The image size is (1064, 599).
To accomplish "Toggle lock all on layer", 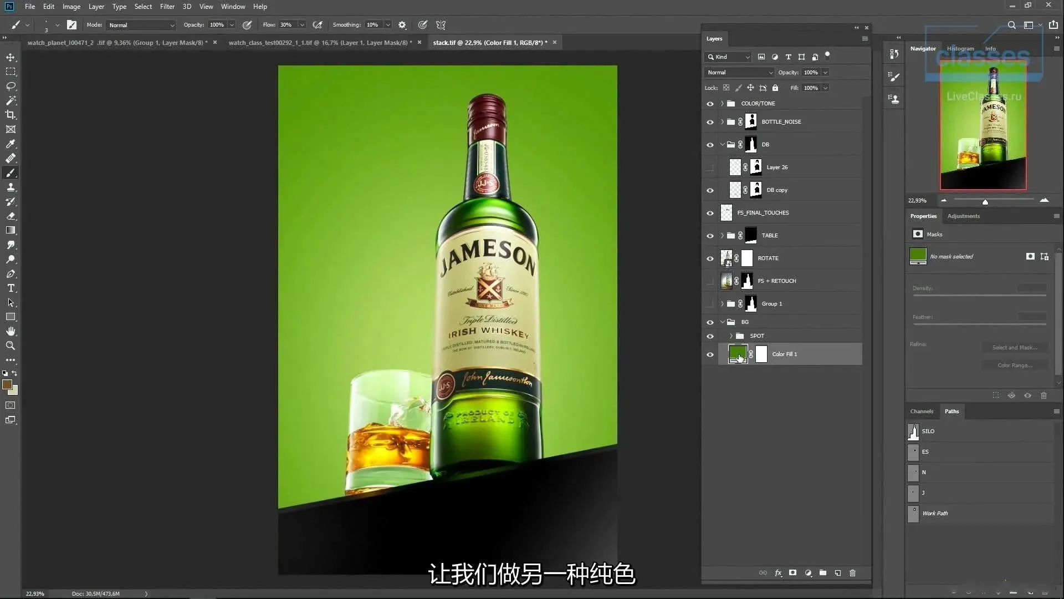I will coord(775,88).
